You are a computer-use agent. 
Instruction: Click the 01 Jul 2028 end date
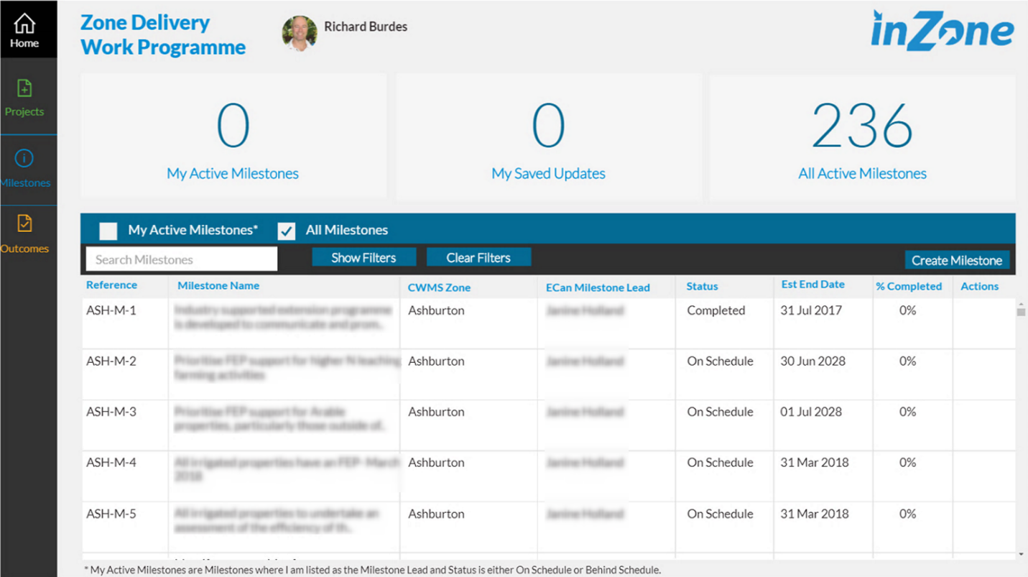pos(811,412)
